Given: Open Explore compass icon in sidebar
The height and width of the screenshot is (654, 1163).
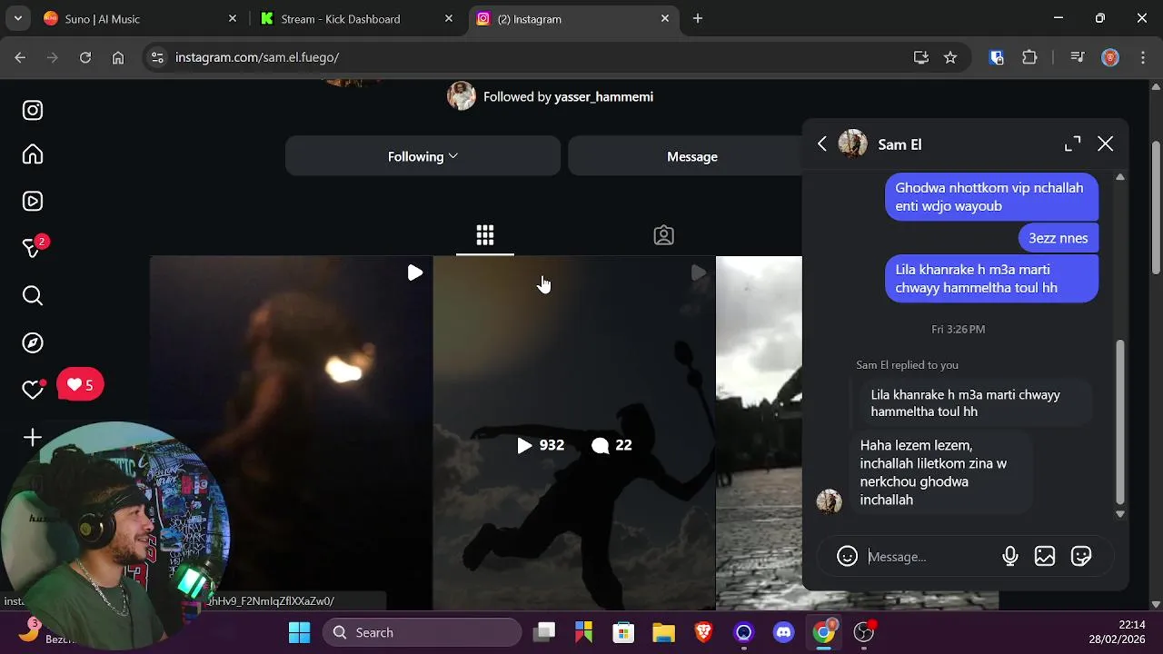Looking at the screenshot, I should point(33,343).
